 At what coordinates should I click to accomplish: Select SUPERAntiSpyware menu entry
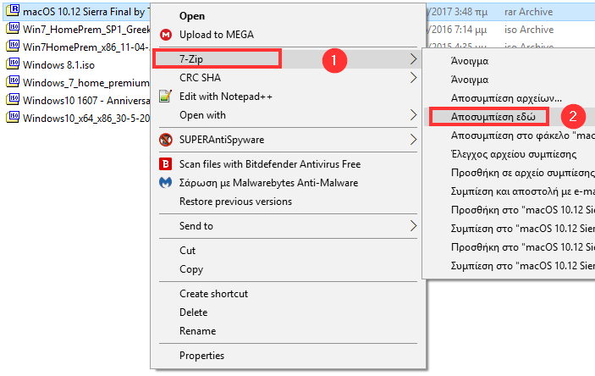pos(222,140)
